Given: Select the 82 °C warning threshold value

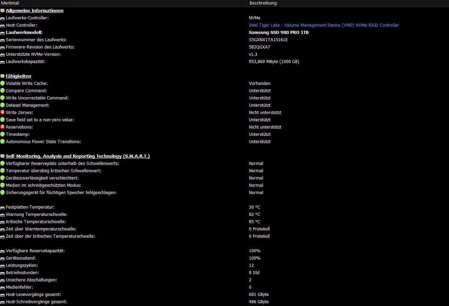Looking at the screenshot, I should [254, 215].
